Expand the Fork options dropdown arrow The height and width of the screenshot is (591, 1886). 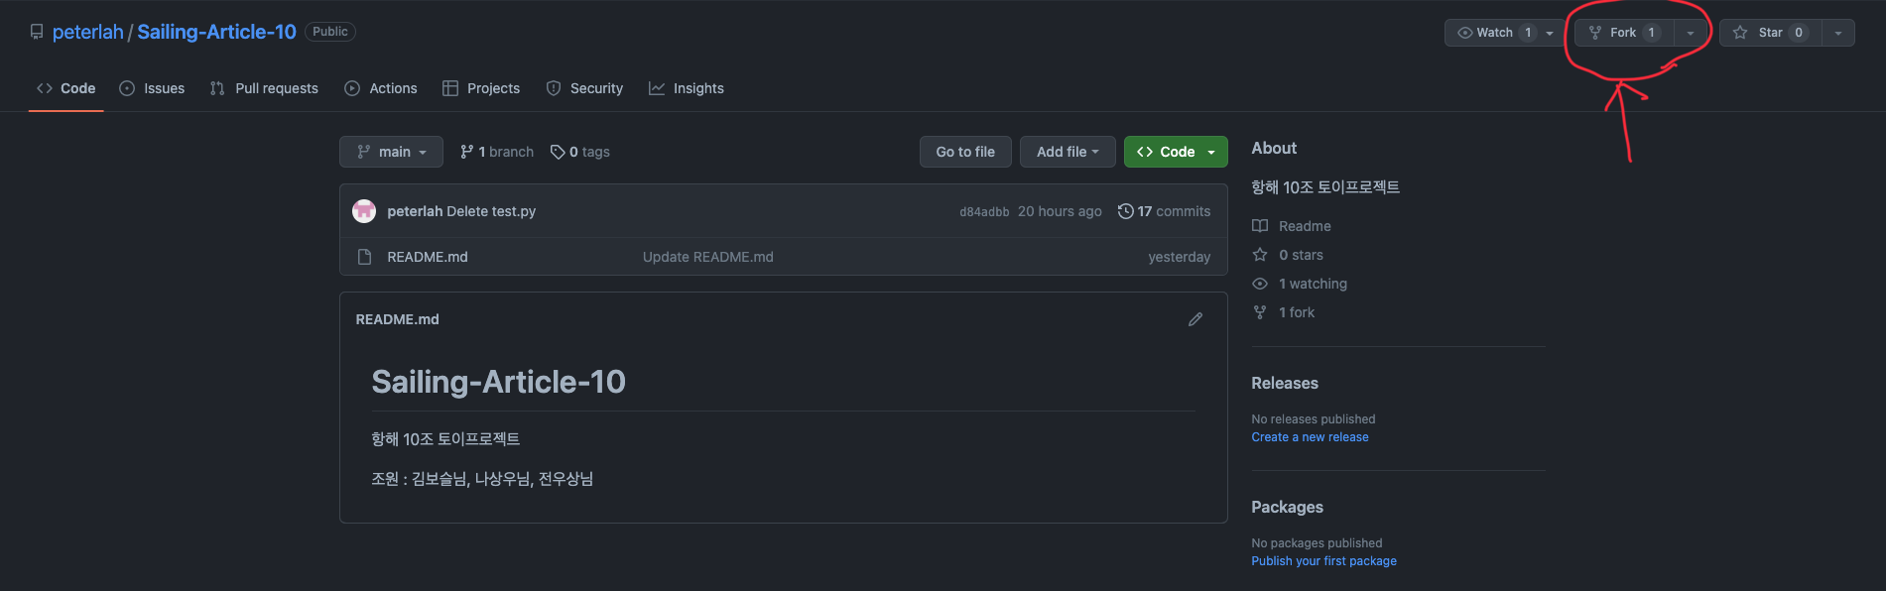1691,33
